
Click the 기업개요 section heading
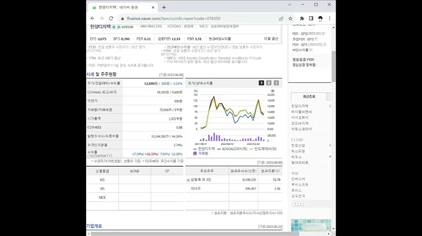[x=94, y=226]
